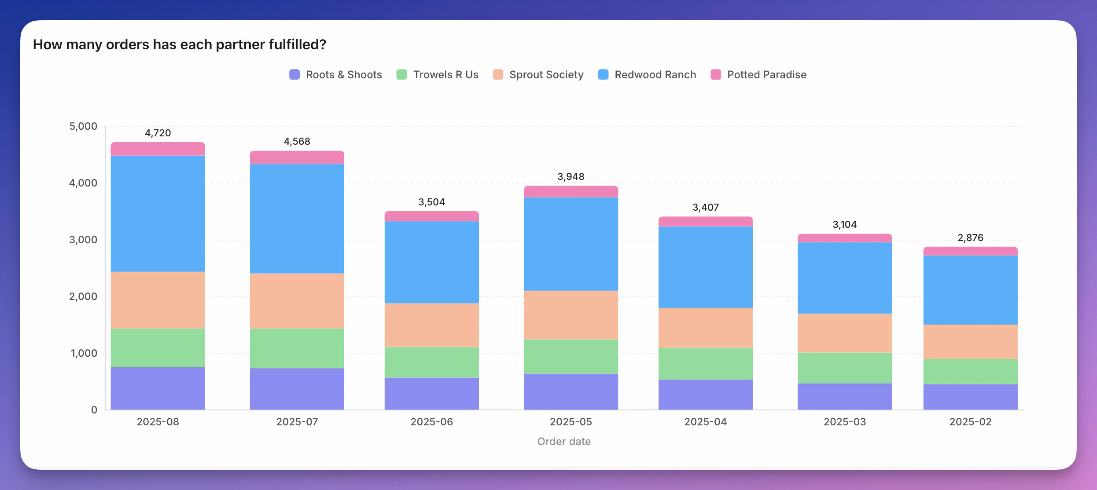Select the Redwood Ranch segment in 2025-03 bar
Image resolution: width=1097 pixels, height=490 pixels.
pyautogui.click(x=844, y=278)
